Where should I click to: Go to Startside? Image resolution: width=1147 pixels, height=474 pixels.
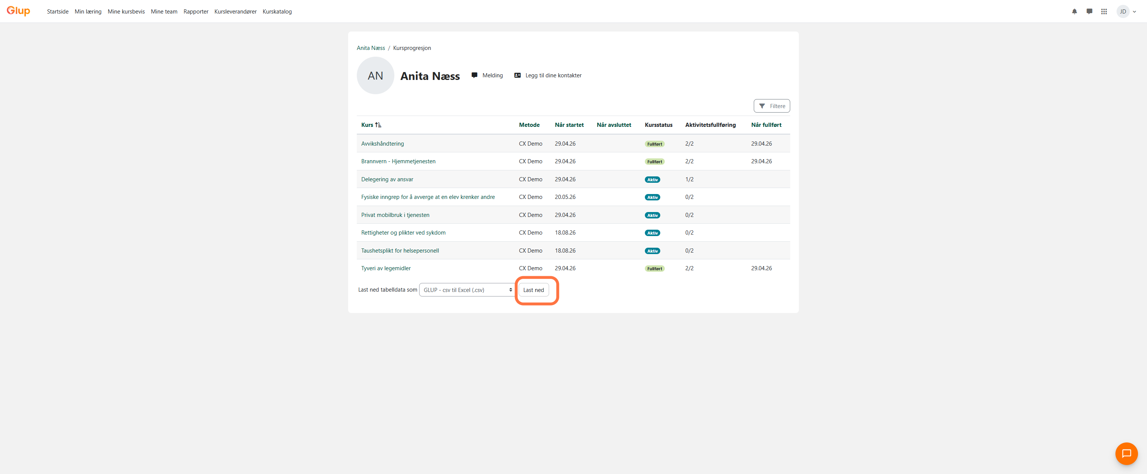pos(57,12)
